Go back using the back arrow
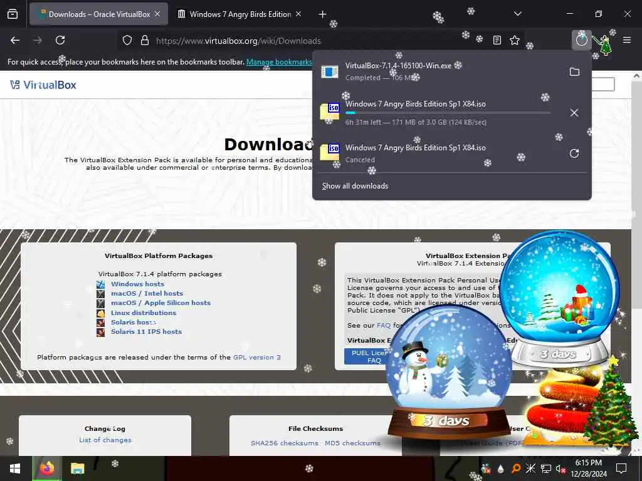Image resolution: width=642 pixels, height=481 pixels. [x=15, y=40]
